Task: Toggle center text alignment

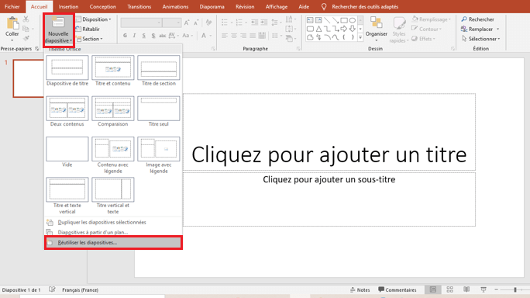Action: point(234,36)
